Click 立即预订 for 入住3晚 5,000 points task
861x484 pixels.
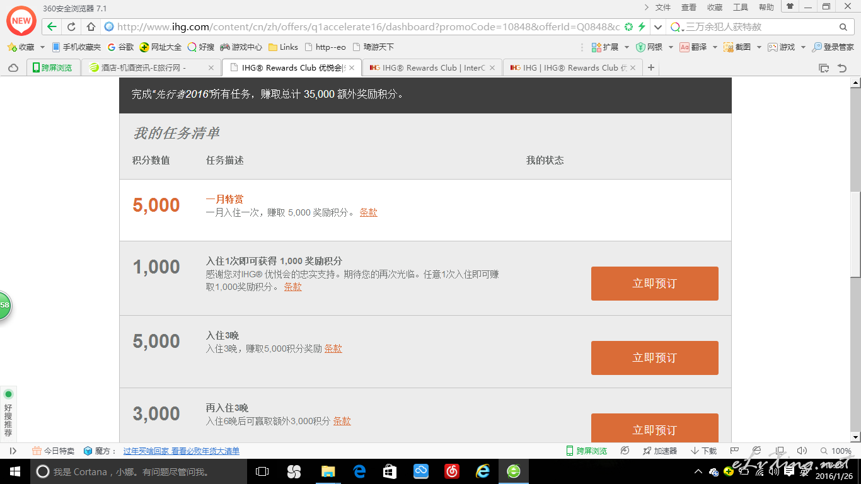(654, 358)
